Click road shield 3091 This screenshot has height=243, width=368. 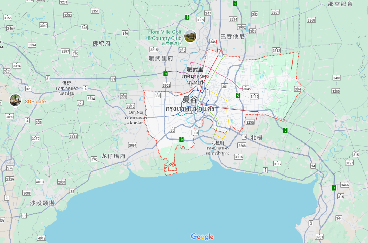click(133, 145)
